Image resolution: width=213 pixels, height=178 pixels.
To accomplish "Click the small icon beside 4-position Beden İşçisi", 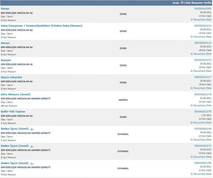I will click(32, 163).
